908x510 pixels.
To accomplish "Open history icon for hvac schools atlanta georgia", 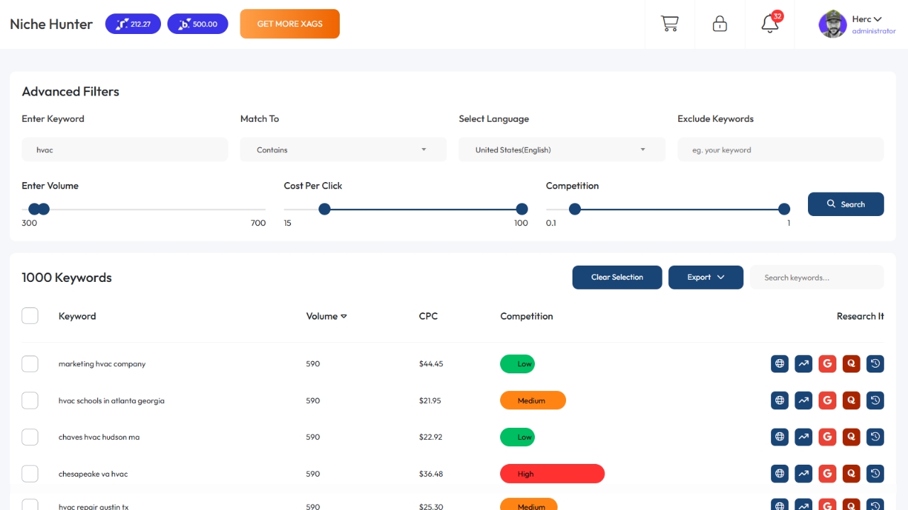I will click(x=875, y=400).
